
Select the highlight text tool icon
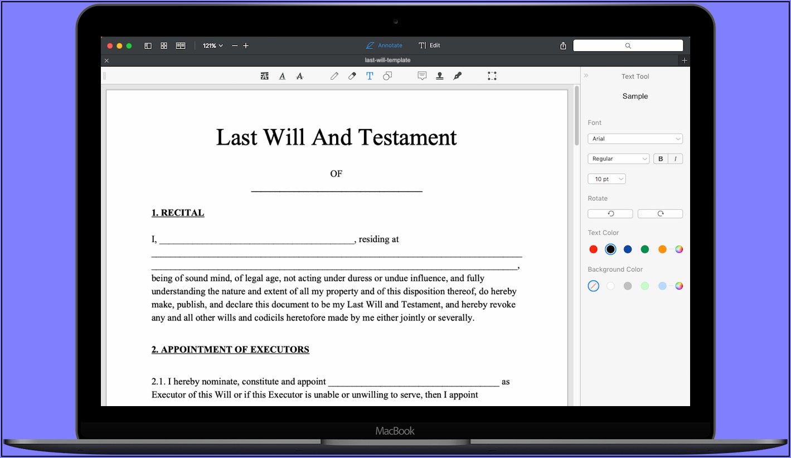coord(265,76)
